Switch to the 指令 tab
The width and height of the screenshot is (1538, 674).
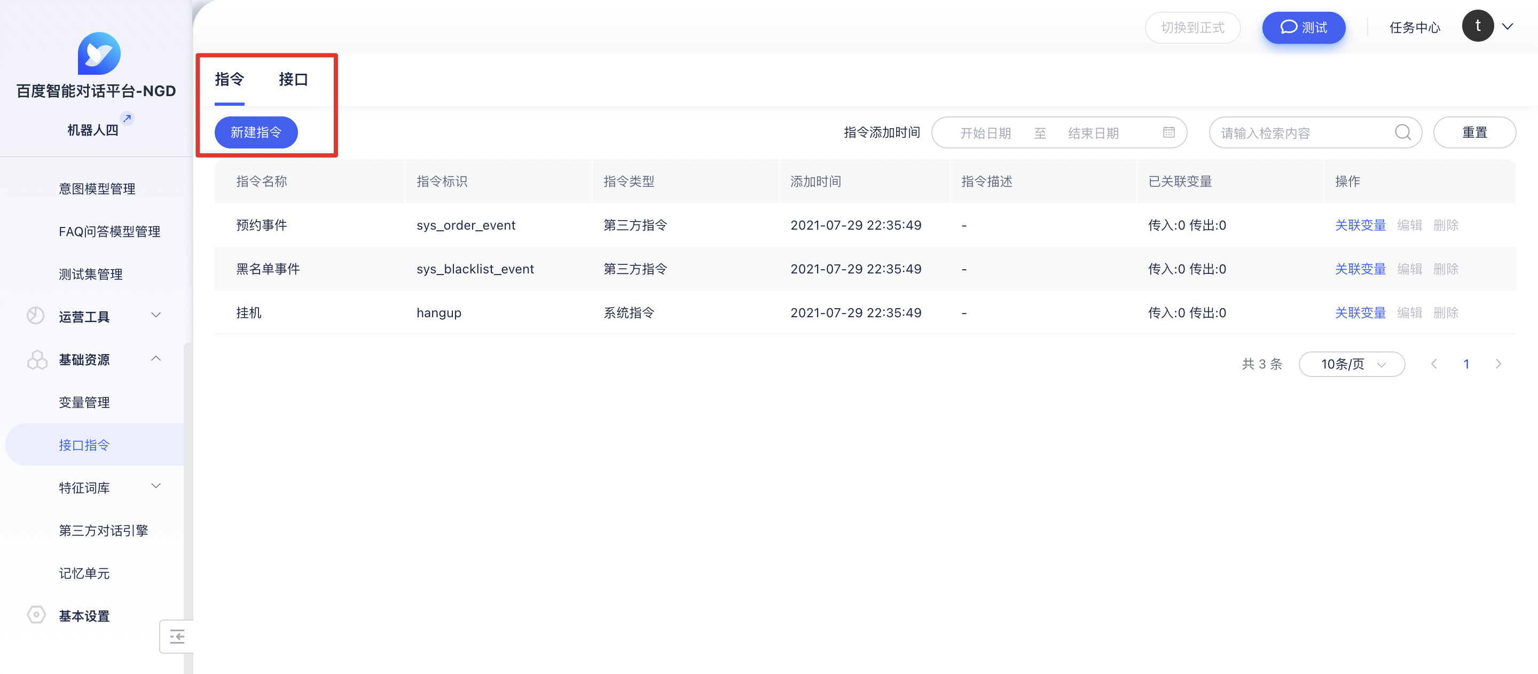[x=229, y=80]
